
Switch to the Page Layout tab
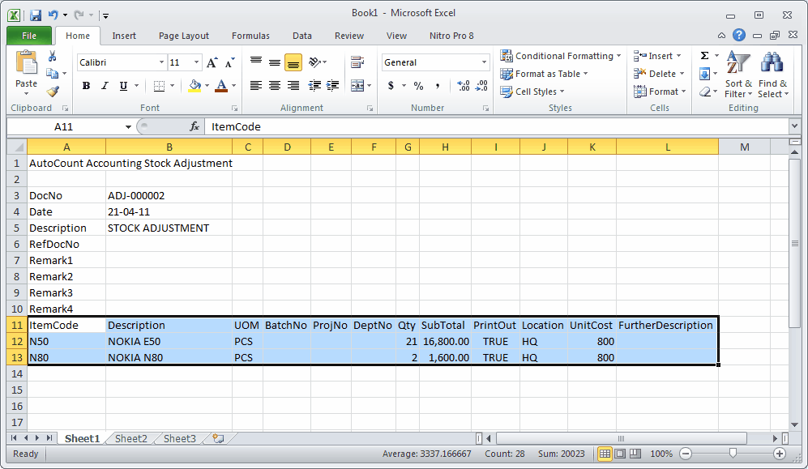pyautogui.click(x=183, y=36)
